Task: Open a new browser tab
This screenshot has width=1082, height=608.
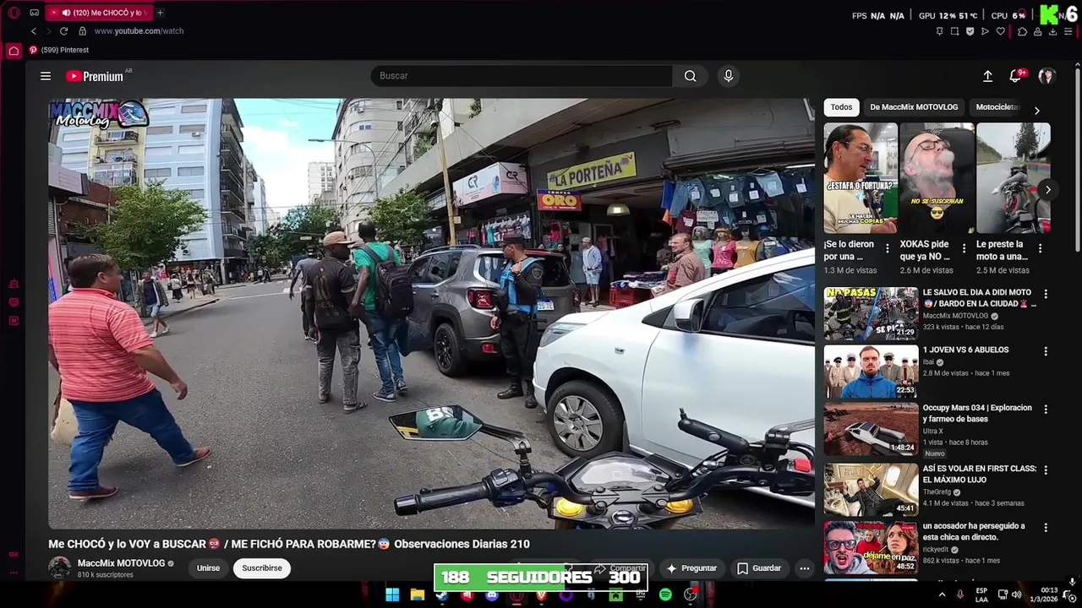Action: (x=160, y=13)
